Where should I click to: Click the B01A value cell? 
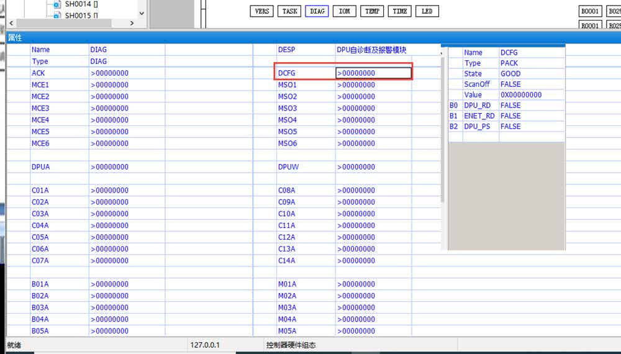point(127,284)
